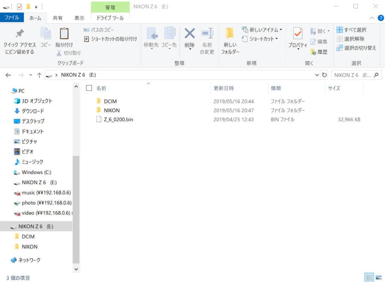Switch to large icons view button
The width and height of the screenshot is (385, 282).
[x=379, y=278]
